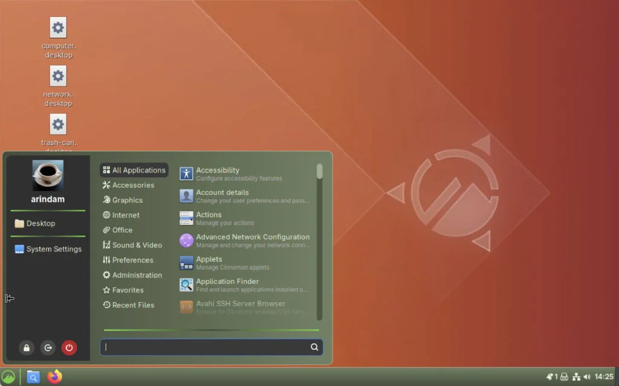Viewport: 619px width, 386px height.
Task: Show the Recent Files list
Action: [x=133, y=305]
